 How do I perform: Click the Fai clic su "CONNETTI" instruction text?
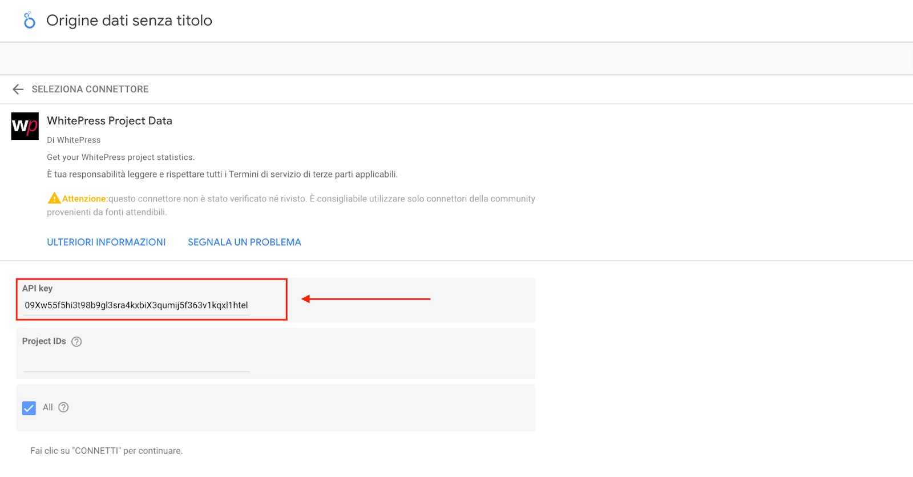(x=106, y=451)
